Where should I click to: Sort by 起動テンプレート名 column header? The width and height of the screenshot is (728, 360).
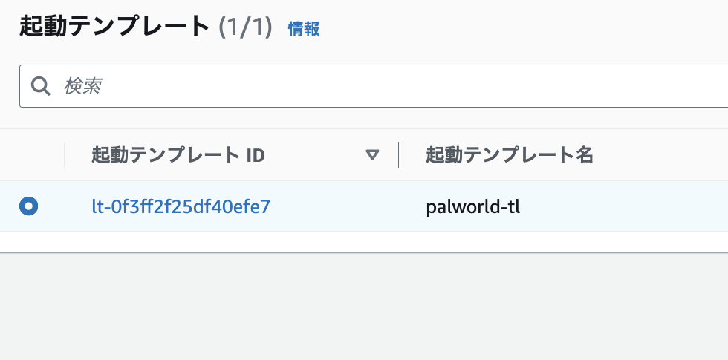point(510,155)
